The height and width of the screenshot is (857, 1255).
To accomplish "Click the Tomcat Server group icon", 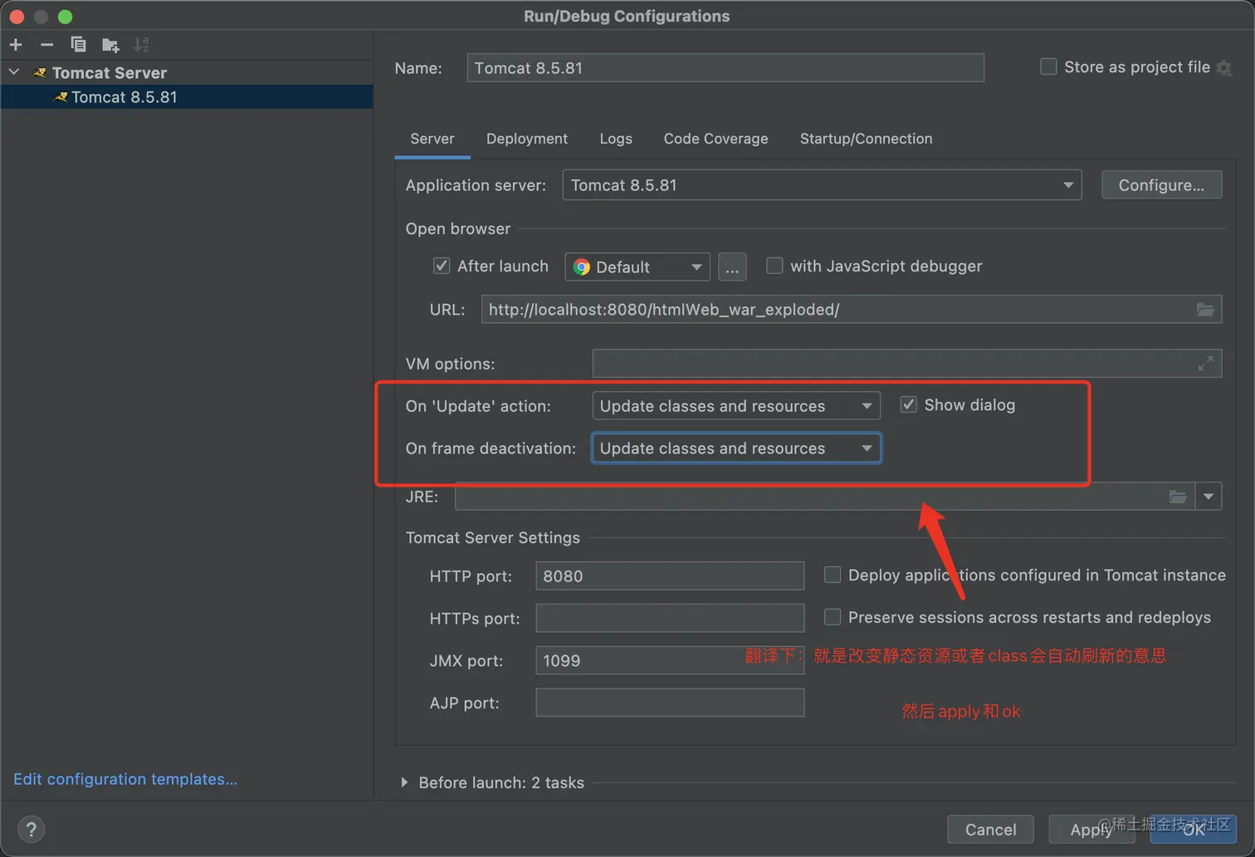I will coord(39,73).
